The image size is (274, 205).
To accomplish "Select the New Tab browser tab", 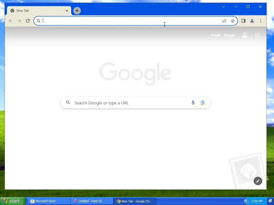I will click(x=39, y=11).
